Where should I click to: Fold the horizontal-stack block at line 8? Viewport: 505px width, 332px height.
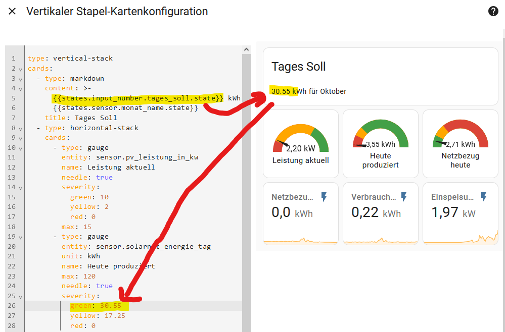20,128
